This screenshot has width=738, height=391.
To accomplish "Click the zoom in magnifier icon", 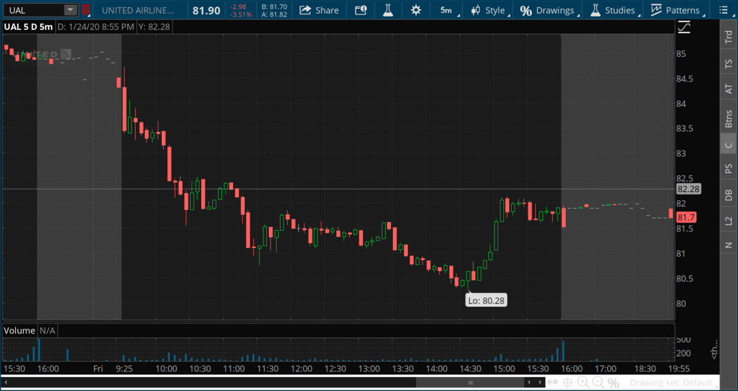I will [582, 382].
